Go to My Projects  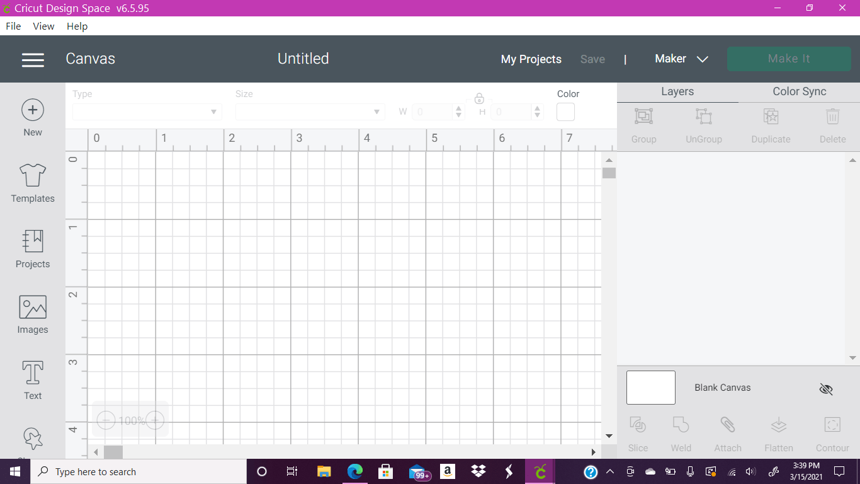point(531,59)
